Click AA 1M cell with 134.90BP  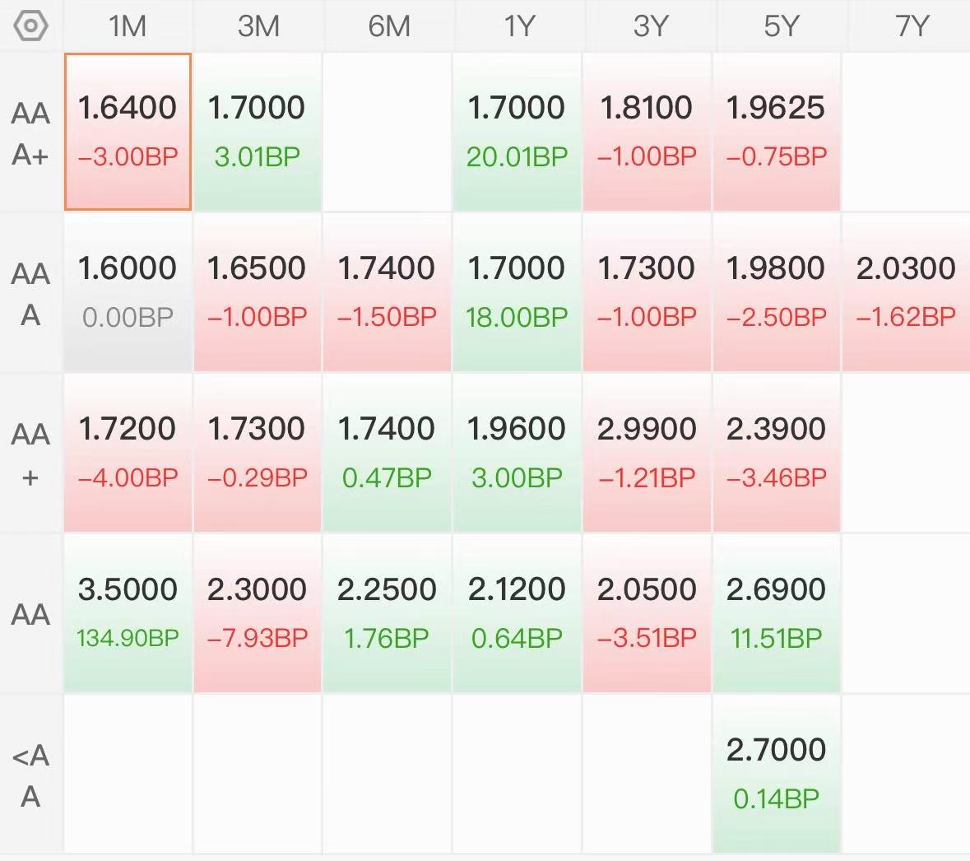click(x=128, y=613)
